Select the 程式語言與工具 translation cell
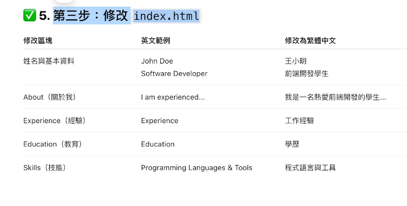407x206 pixels. 310,167
